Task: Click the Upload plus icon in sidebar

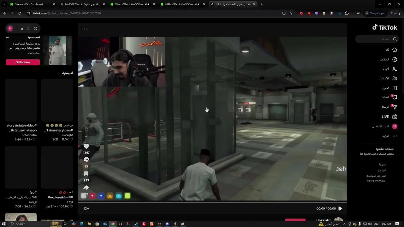Action: pyautogui.click(x=395, y=88)
